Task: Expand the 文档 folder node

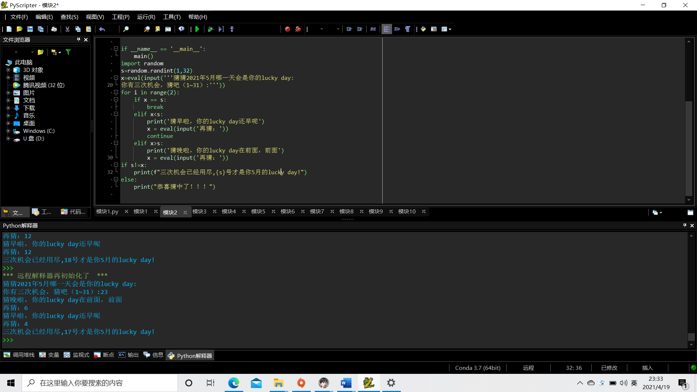Action: 8,101
